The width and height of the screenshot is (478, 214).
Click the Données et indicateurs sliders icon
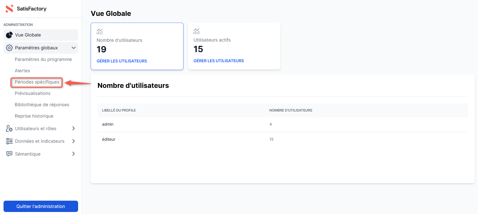pos(9,141)
